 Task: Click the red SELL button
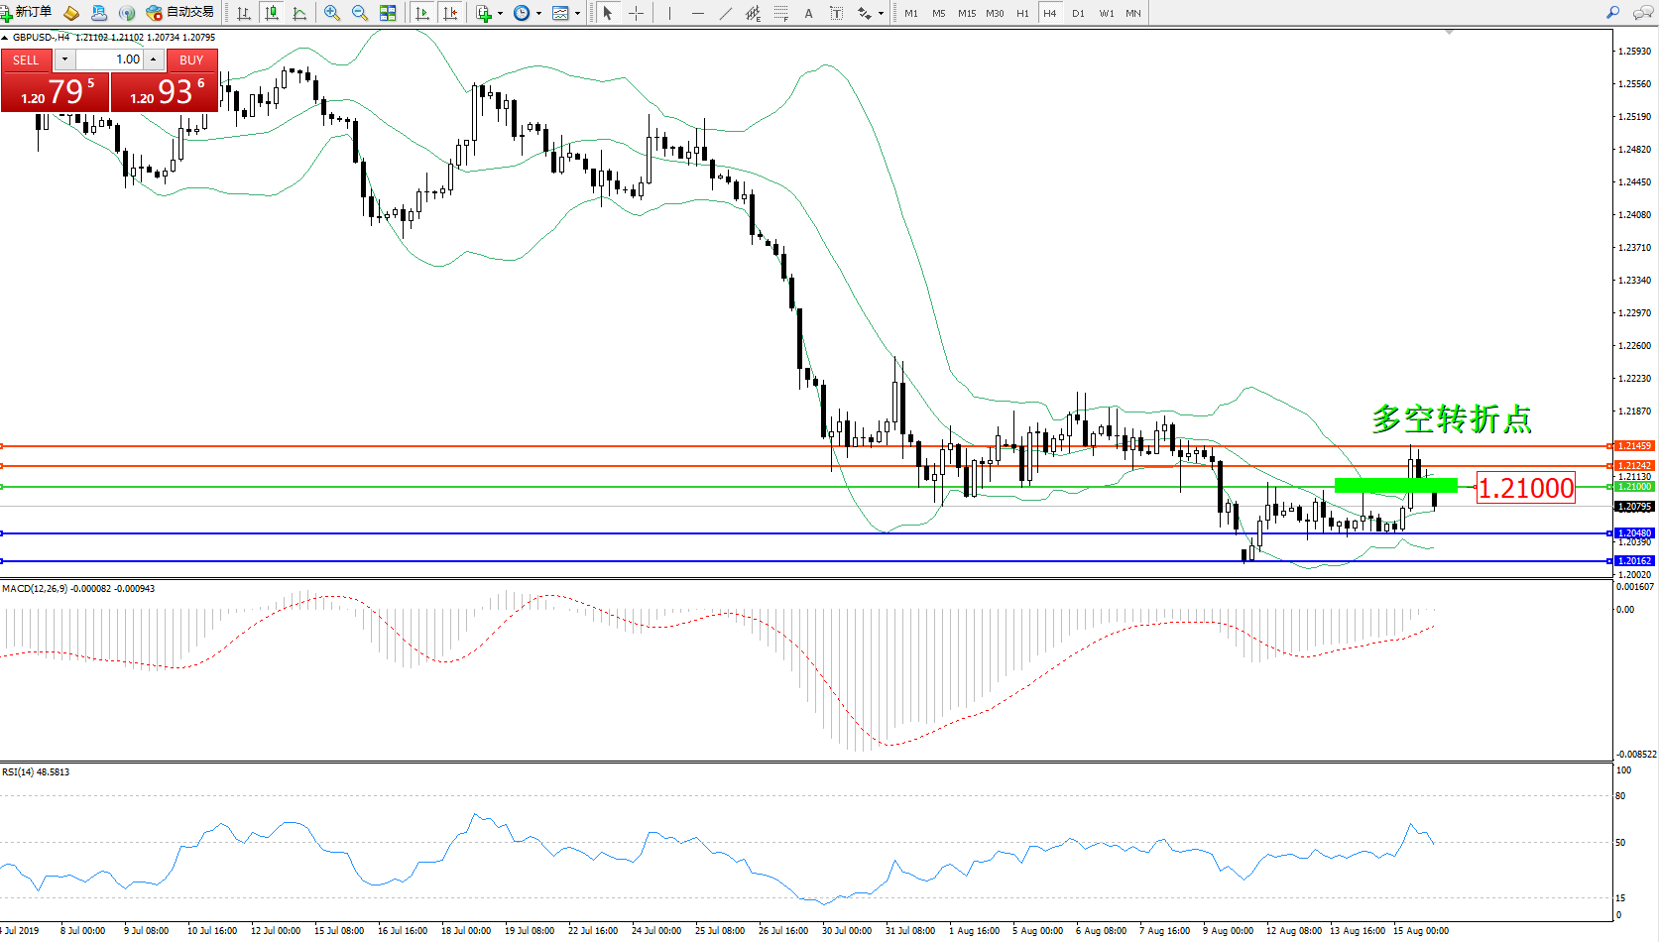[x=26, y=59]
